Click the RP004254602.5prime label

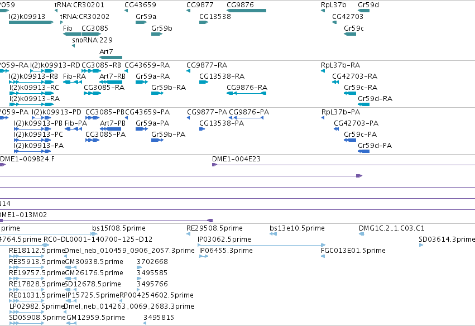(x=156, y=295)
